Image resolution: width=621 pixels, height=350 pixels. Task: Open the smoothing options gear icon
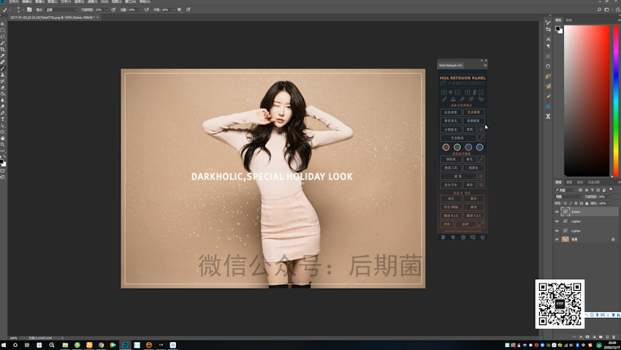(179, 9)
